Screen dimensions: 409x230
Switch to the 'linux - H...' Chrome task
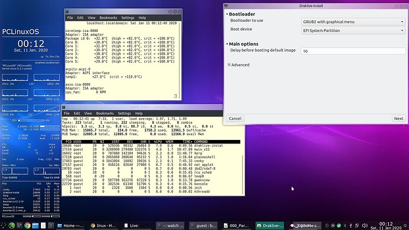point(104,226)
